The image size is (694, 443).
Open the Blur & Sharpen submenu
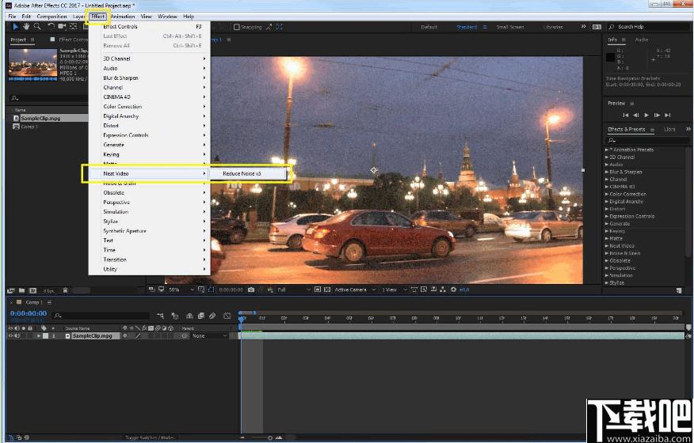pyautogui.click(x=149, y=78)
